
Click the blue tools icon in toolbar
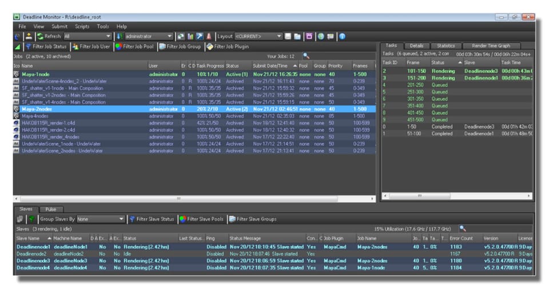[x=200, y=36]
